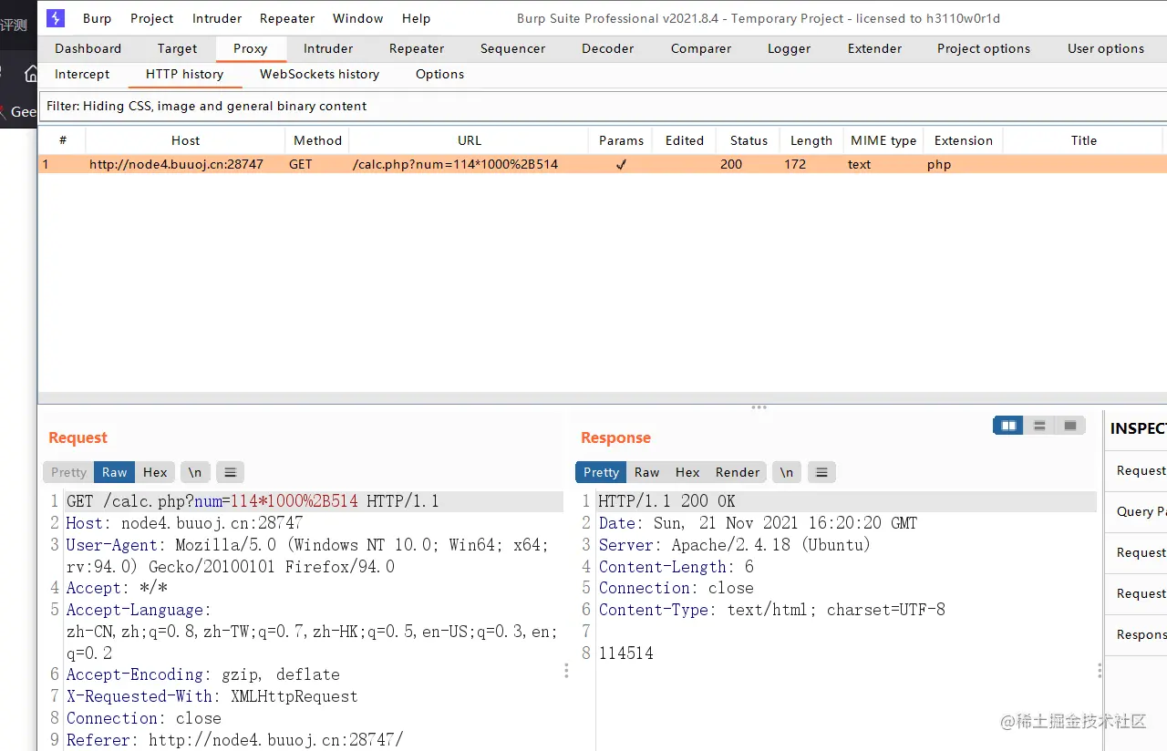Select top-bottom layout icon

(x=1039, y=426)
